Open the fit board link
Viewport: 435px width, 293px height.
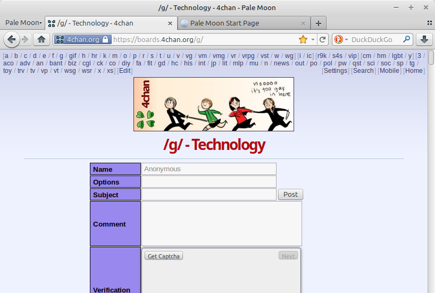pyautogui.click(x=149, y=63)
